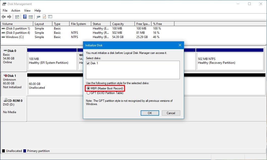Click the checkmark document toolbar icon
This screenshot has width=267, height=160.
44,17
